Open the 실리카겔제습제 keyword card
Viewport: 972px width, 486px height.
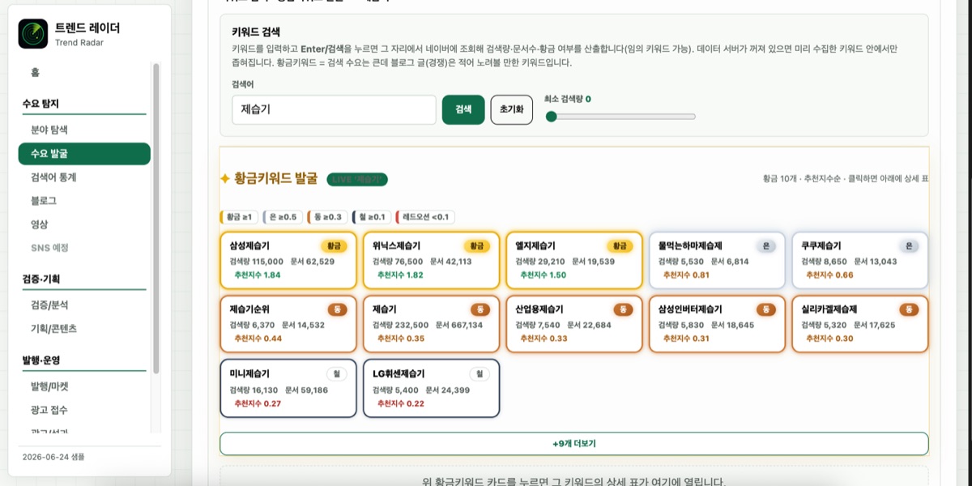click(860, 324)
